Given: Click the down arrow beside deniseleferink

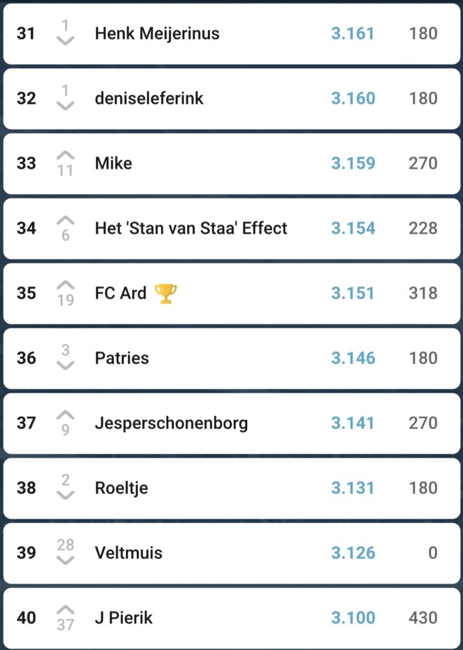Looking at the screenshot, I should (65, 106).
